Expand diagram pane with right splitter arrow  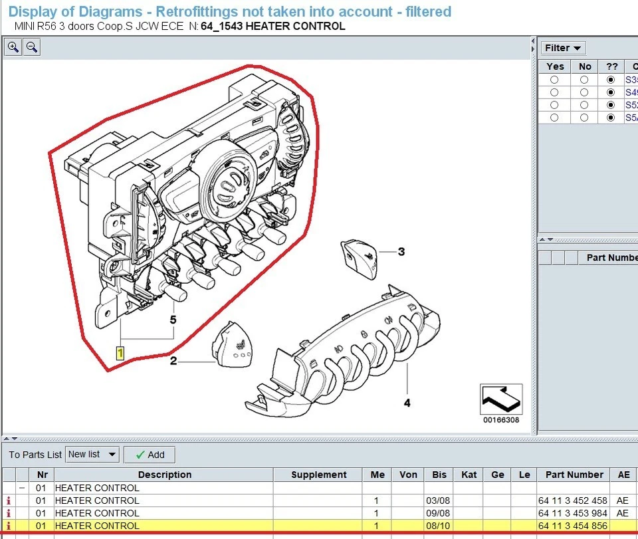[x=533, y=49]
